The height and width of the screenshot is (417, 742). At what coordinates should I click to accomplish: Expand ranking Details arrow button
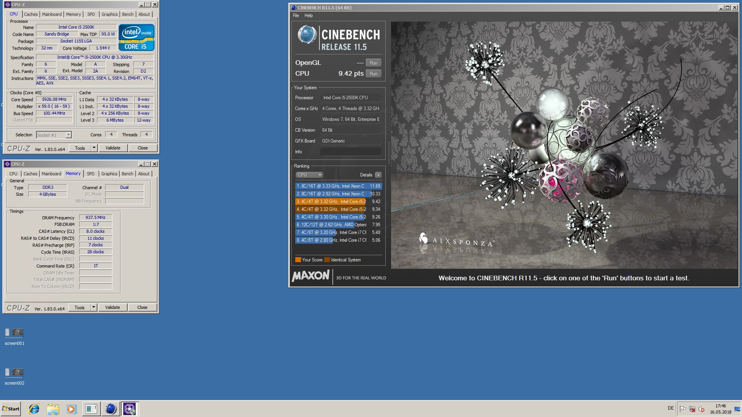coord(378,175)
